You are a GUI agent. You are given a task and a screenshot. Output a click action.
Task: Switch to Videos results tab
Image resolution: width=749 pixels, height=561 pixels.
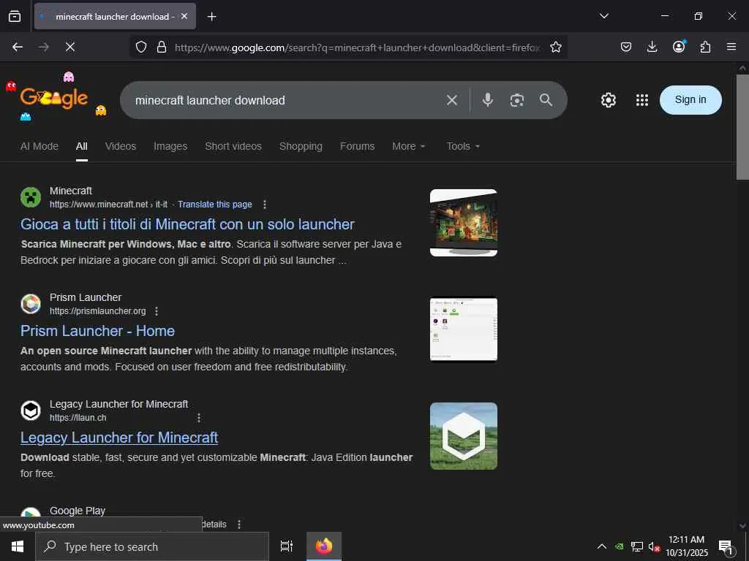point(121,146)
